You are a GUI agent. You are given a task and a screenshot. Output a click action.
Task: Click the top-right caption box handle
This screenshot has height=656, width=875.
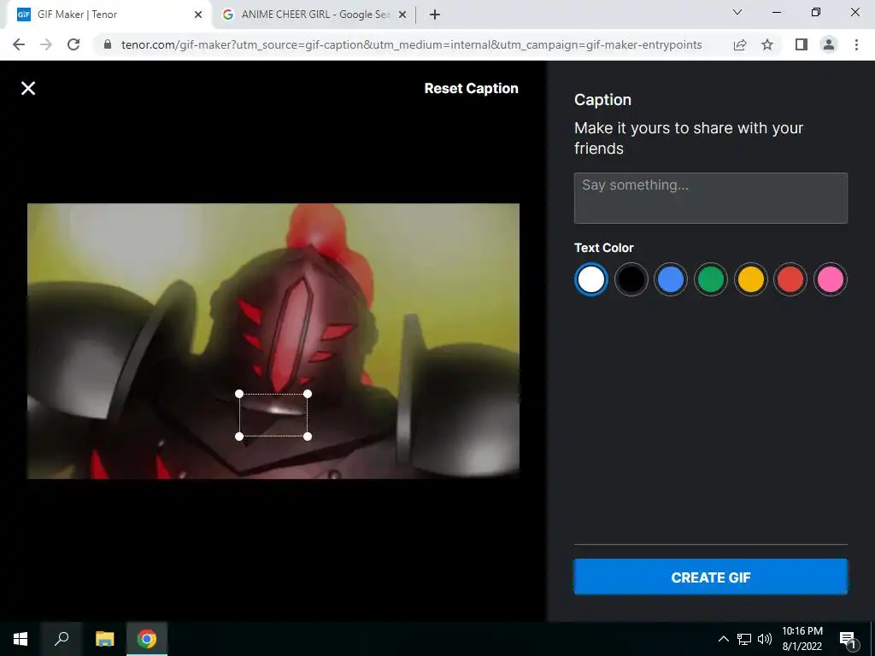coord(308,394)
